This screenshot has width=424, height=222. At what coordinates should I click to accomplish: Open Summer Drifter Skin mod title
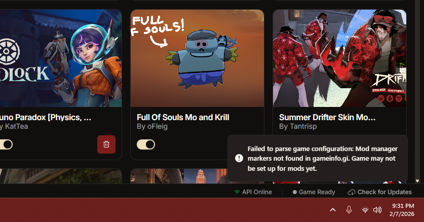pyautogui.click(x=327, y=118)
